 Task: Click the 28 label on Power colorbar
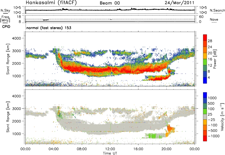(210, 41)
